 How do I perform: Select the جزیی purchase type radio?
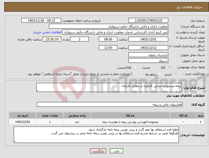(176, 73)
